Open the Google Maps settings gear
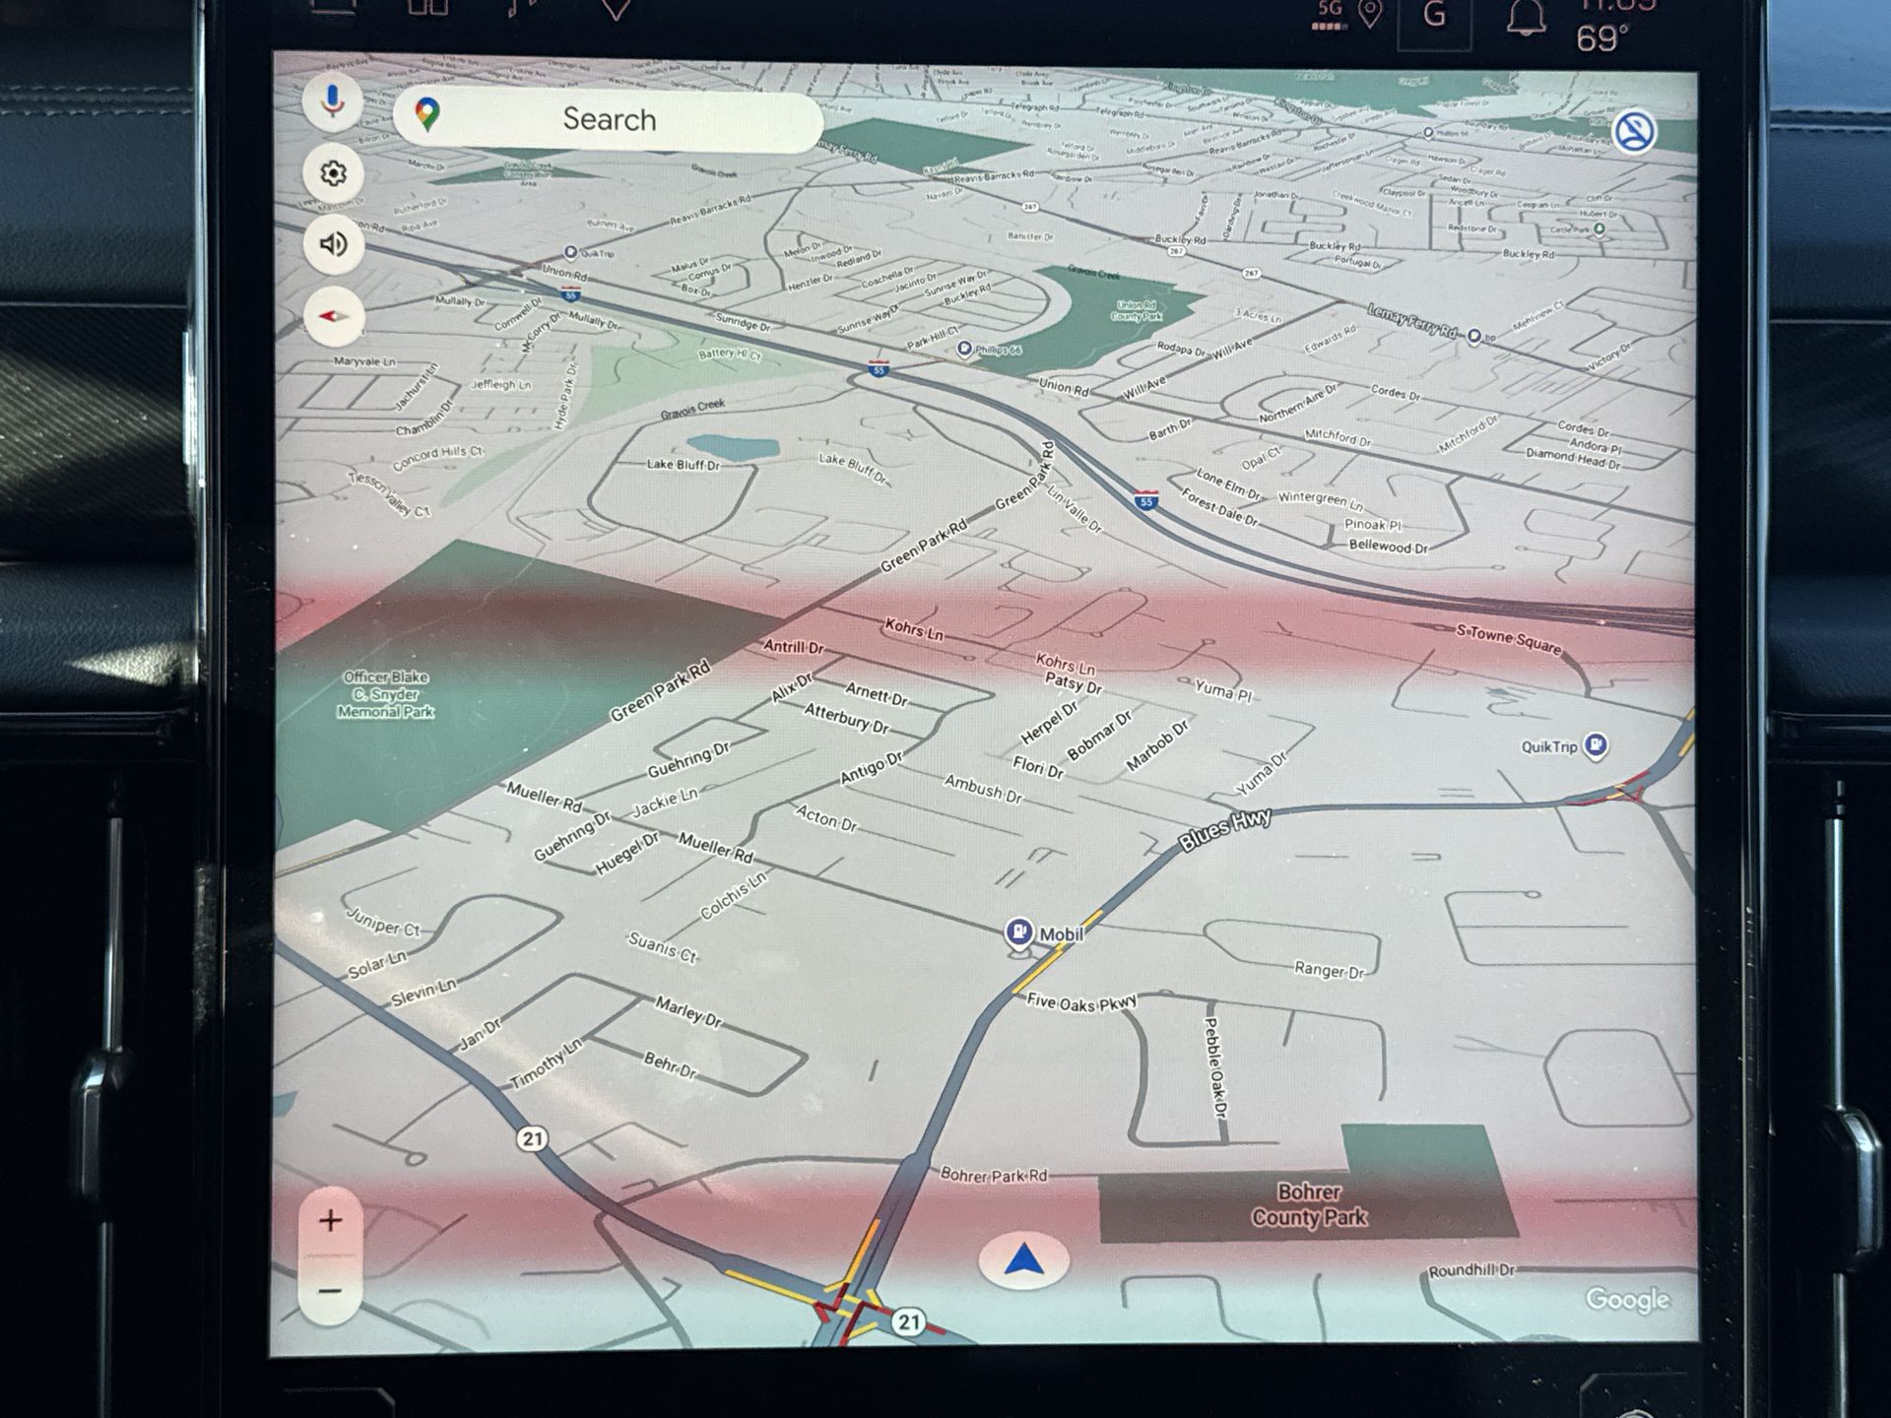The width and height of the screenshot is (1891, 1418). tap(333, 173)
